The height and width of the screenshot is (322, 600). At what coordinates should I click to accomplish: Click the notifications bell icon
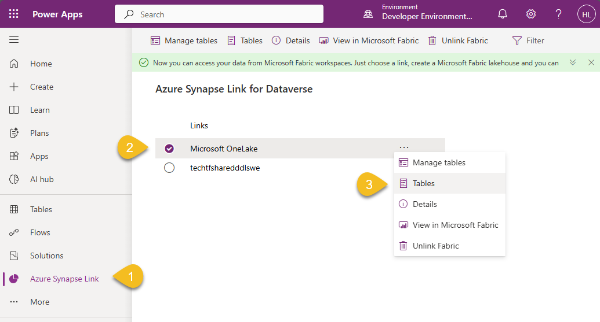(x=503, y=14)
